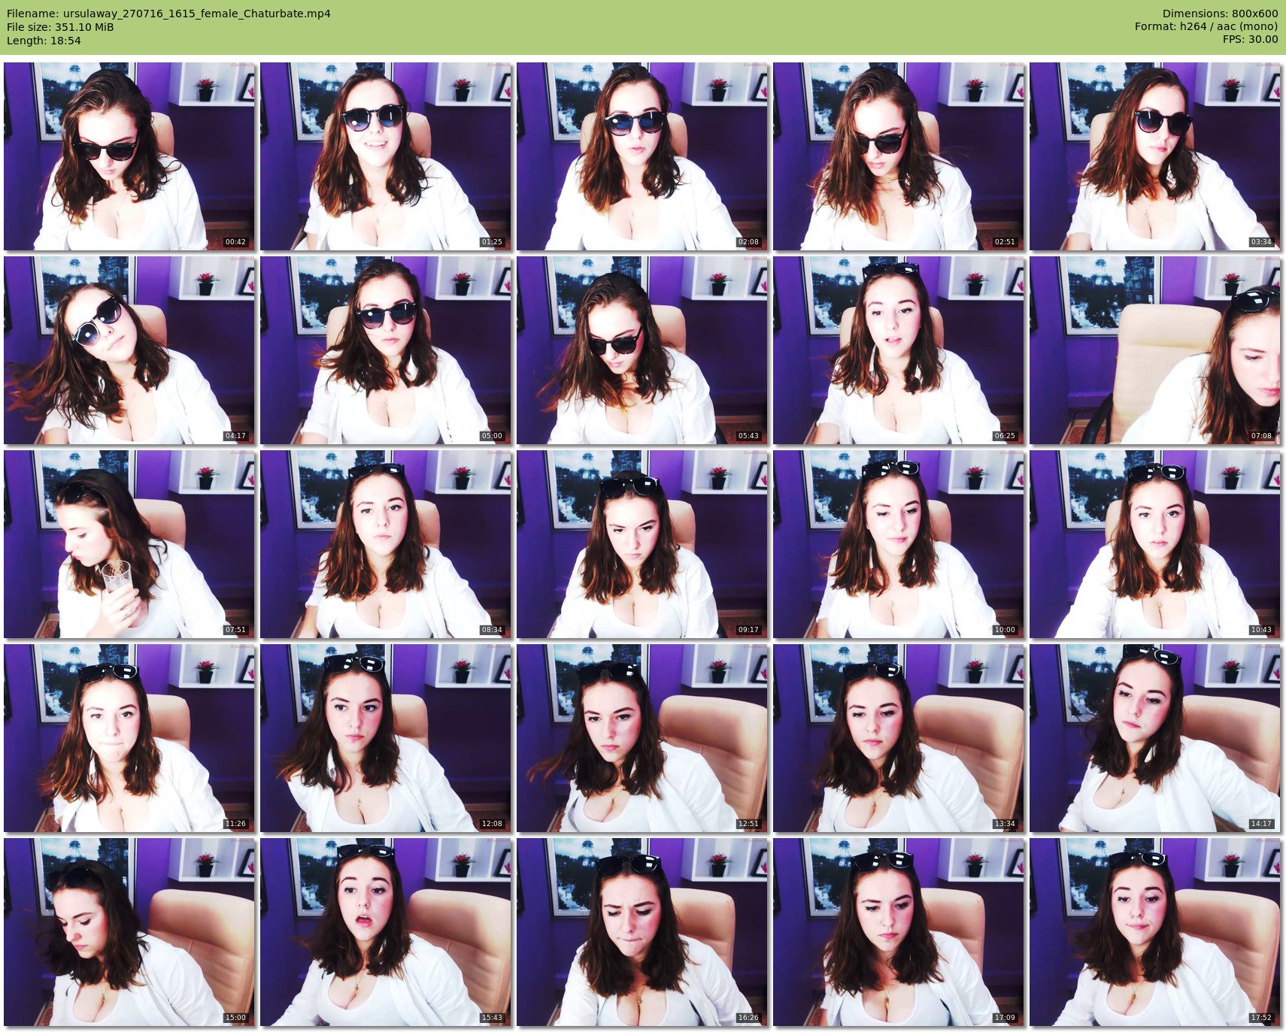Open the frame captured at 02:51

[x=899, y=156]
